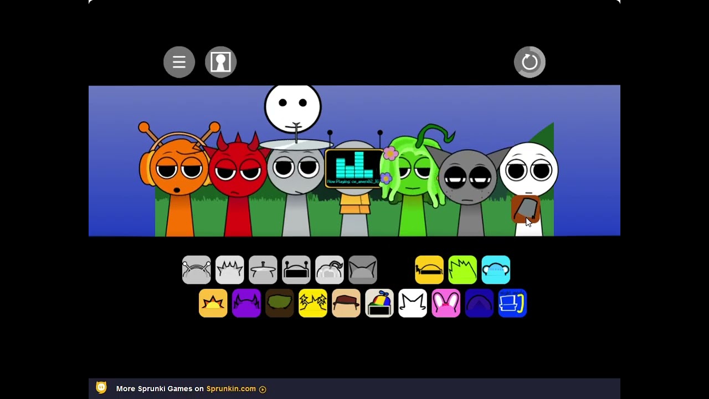Viewport: 709px width, 399px height.
Task: Pick the lime green spiky sound icon
Action: [463, 270]
